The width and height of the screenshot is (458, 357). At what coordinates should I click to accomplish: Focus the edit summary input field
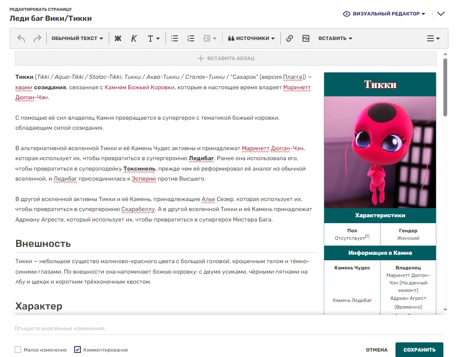click(229, 328)
